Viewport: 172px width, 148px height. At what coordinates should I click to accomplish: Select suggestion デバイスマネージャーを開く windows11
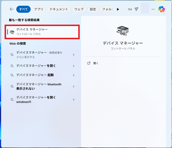42,99
